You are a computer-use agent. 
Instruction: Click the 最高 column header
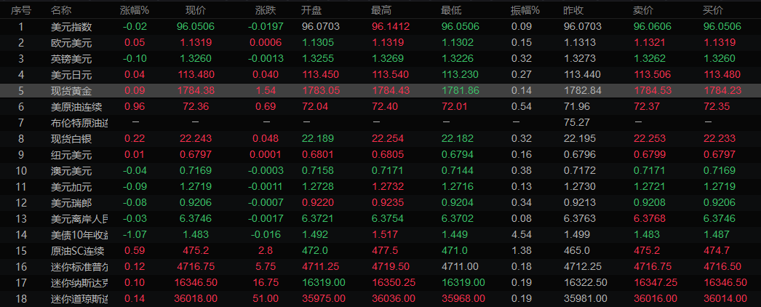click(381, 10)
